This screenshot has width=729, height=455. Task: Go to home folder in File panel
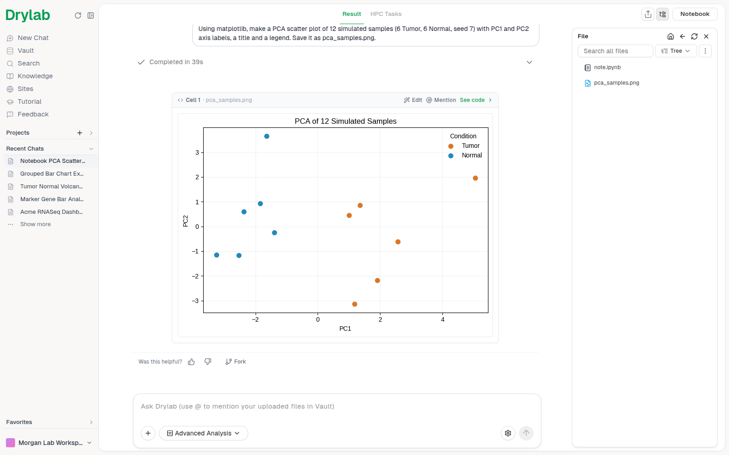(671, 36)
